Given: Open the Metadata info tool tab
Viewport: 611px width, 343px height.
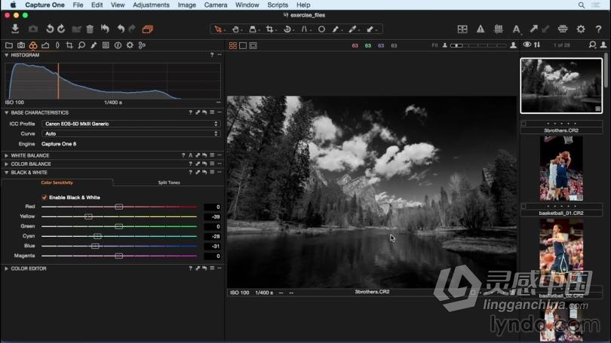Looking at the screenshot, I should tap(118, 45).
